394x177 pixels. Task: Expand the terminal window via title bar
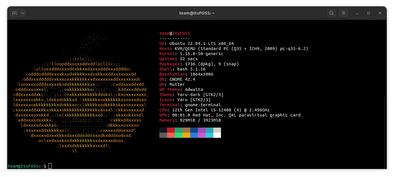coord(368,13)
